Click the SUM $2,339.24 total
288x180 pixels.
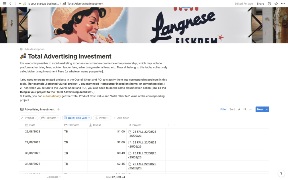point(115,177)
